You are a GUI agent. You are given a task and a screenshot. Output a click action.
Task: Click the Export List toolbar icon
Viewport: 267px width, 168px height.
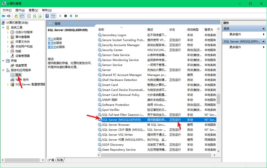40,16
